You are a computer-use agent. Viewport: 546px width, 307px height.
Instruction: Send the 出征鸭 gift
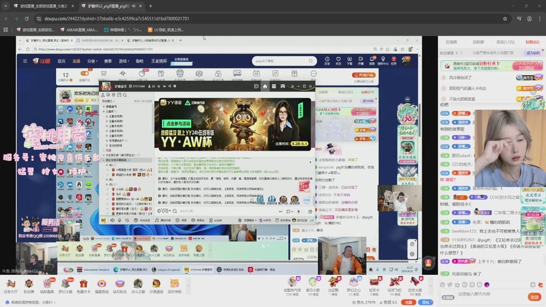coord(333,286)
